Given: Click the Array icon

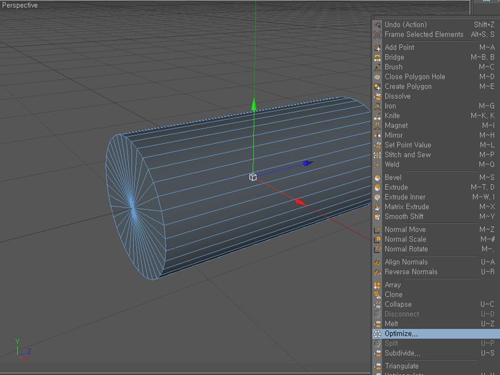Looking at the screenshot, I should pos(377,285).
